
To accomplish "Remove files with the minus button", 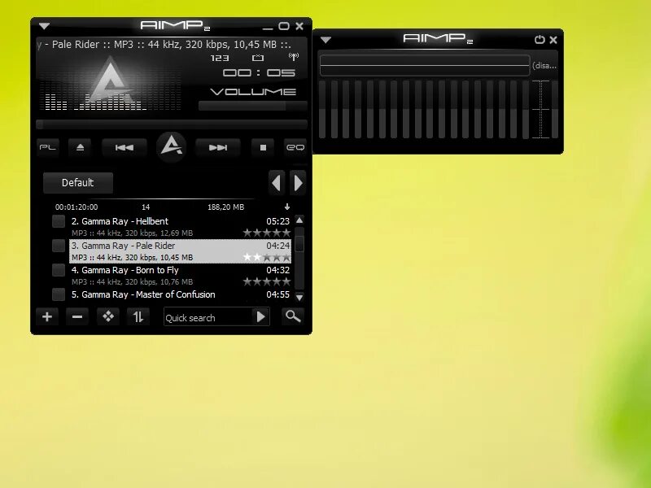I will (77, 317).
